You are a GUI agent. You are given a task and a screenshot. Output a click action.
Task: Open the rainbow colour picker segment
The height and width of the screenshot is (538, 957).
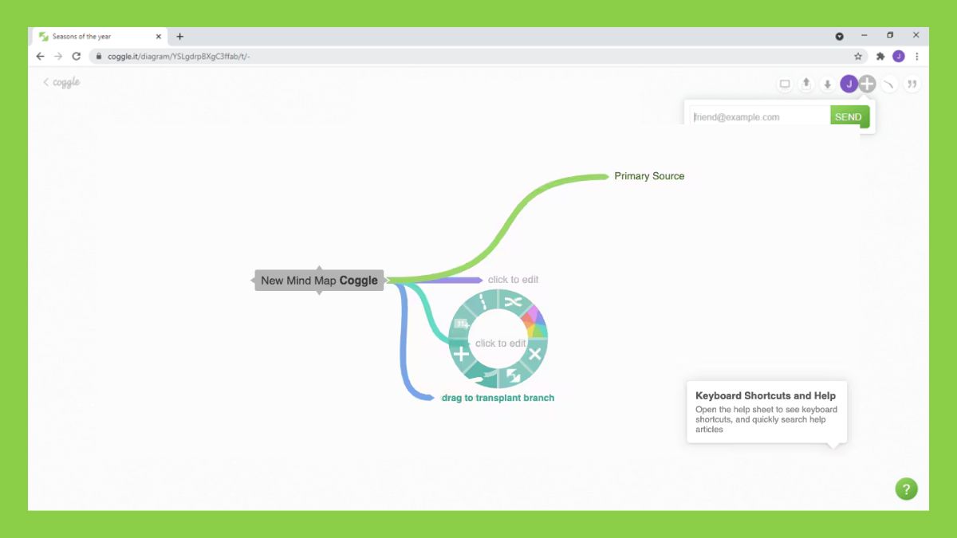pyautogui.click(x=535, y=322)
